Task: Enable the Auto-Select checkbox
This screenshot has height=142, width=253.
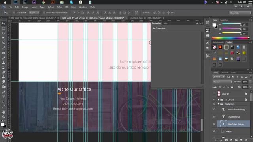Action: 14,13
